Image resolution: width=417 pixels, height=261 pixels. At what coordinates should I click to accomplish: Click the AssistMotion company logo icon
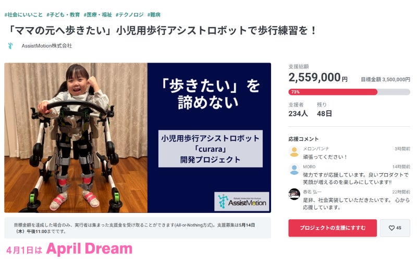tap(10, 46)
